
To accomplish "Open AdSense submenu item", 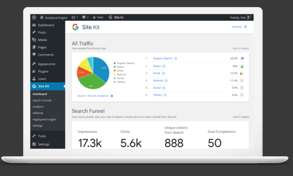I will [x=38, y=113].
